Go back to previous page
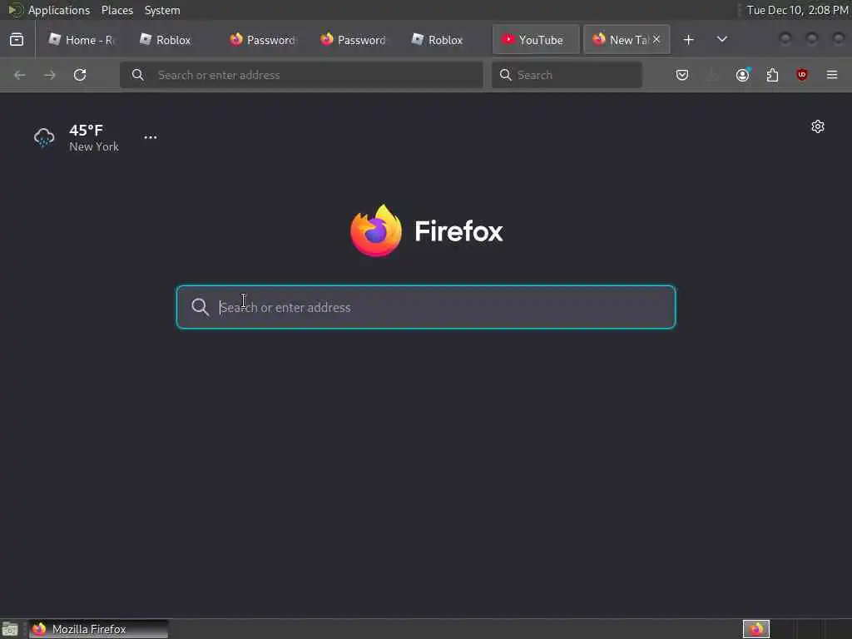This screenshot has height=639, width=852. tap(20, 75)
